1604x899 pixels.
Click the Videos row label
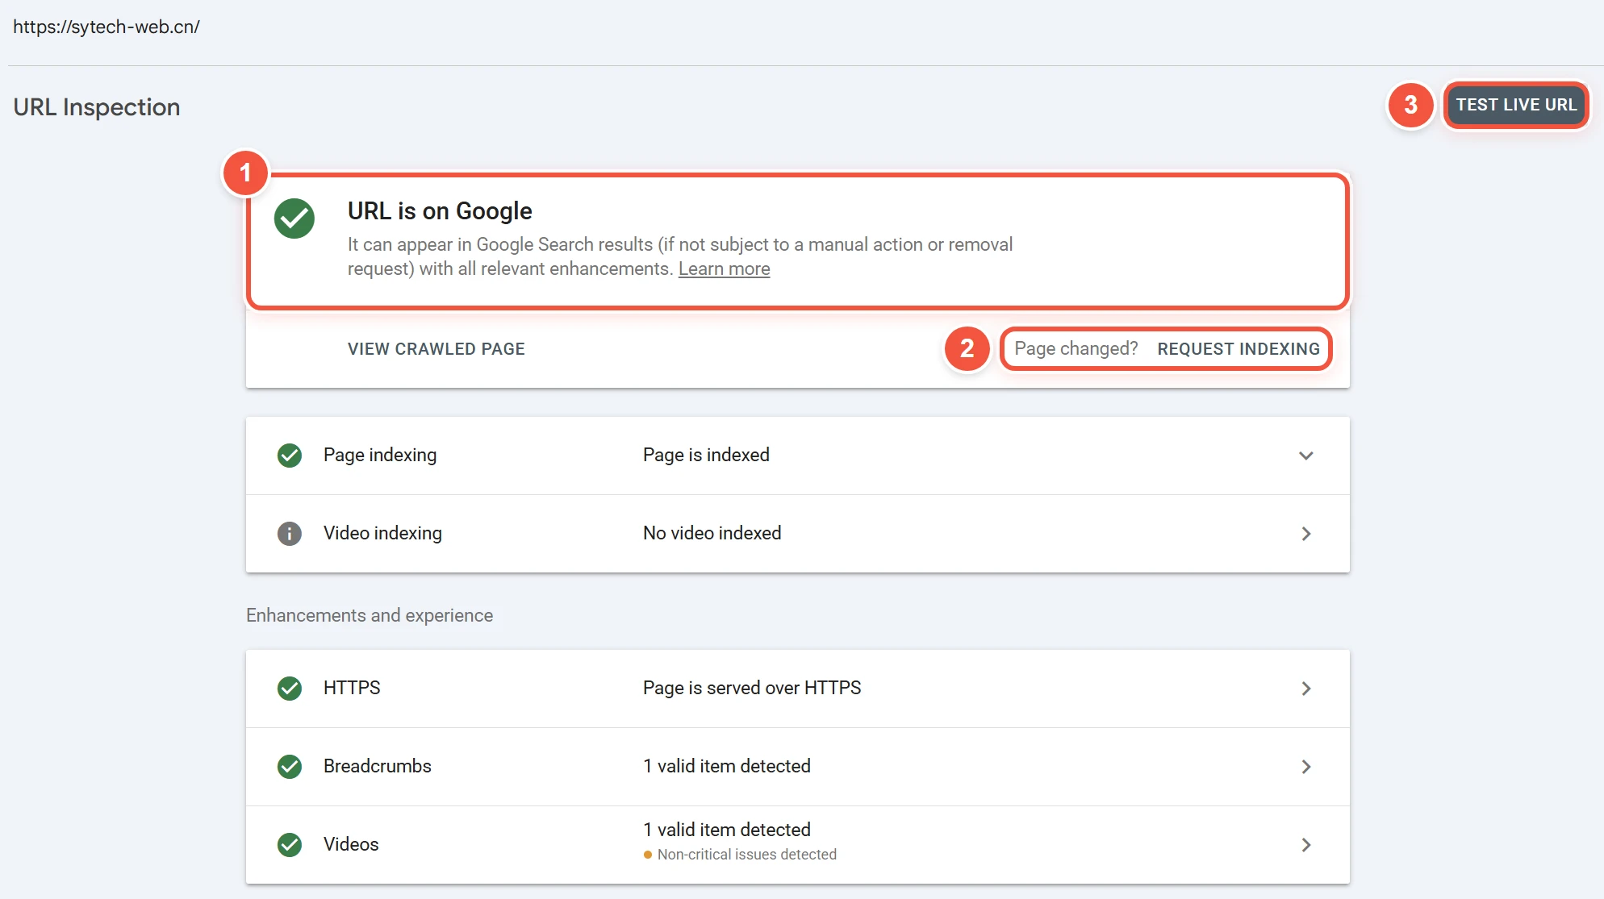(351, 844)
